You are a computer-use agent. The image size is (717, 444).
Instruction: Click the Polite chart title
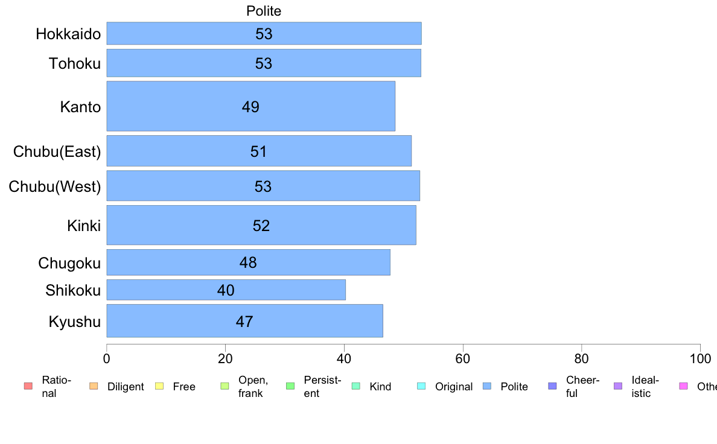[264, 11]
